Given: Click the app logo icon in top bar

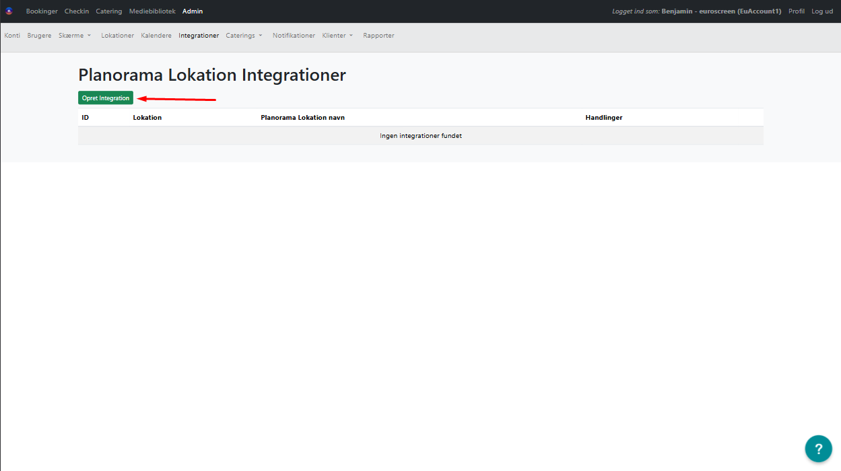Looking at the screenshot, I should [9, 11].
